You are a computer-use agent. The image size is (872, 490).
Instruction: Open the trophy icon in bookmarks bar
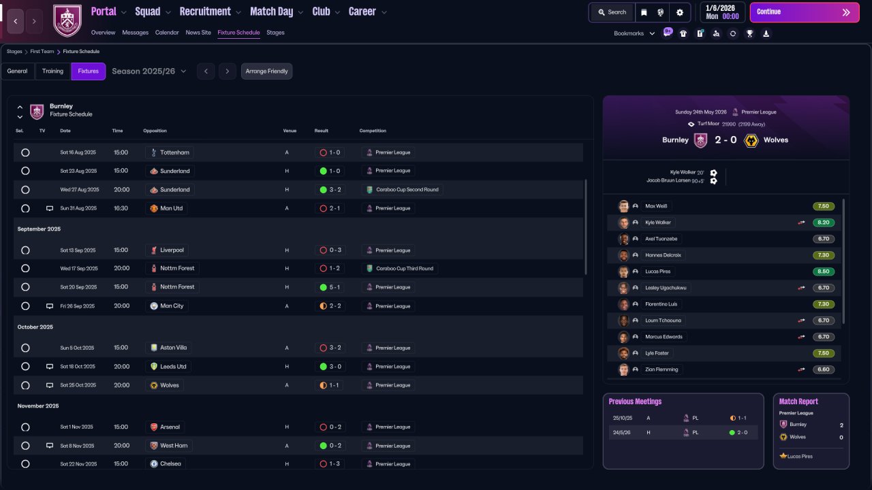[749, 33]
